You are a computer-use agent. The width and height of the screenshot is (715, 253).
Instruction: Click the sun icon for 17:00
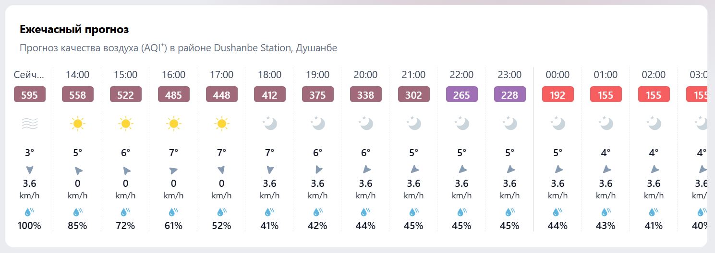pos(221,124)
